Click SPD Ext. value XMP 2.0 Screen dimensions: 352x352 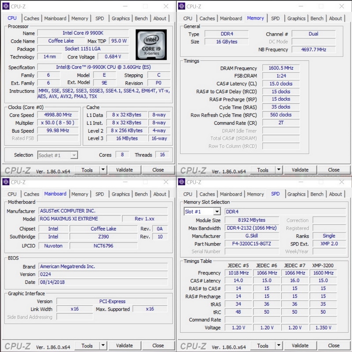click(329, 244)
